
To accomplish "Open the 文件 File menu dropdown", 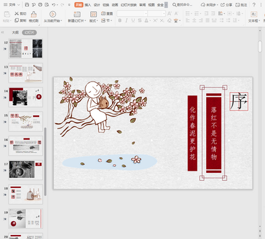I will coord(12,5).
